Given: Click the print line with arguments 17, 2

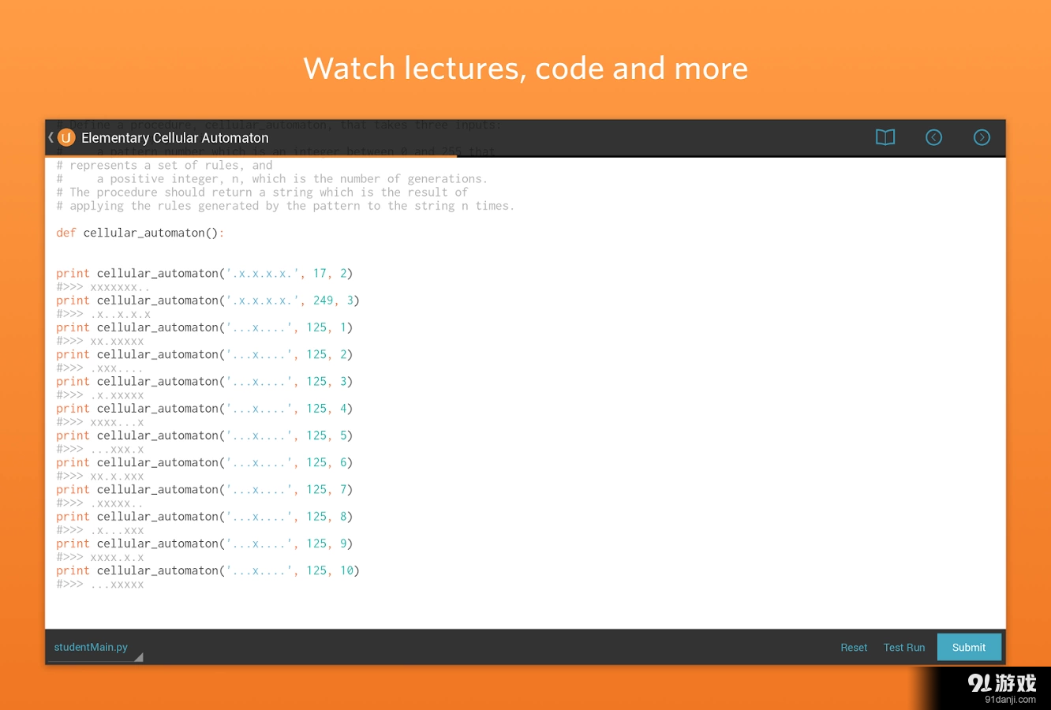Looking at the screenshot, I should click(x=204, y=274).
